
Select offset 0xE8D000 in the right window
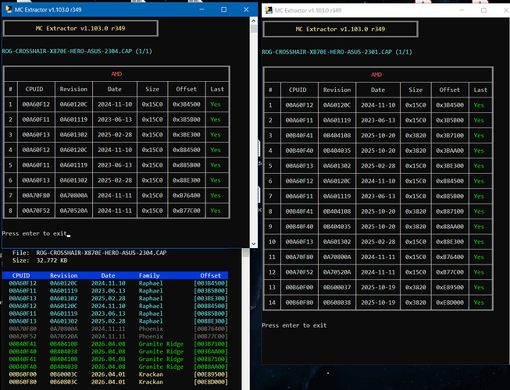point(450,303)
